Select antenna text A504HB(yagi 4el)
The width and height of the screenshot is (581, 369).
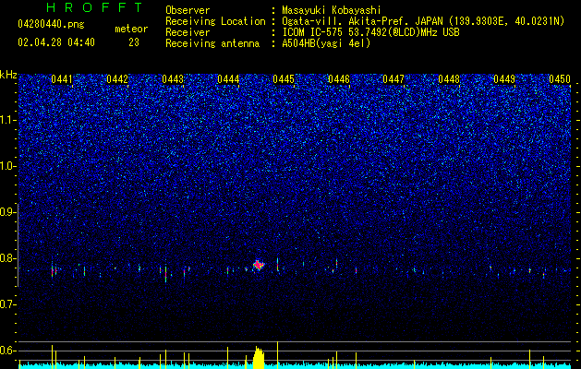[326, 43]
